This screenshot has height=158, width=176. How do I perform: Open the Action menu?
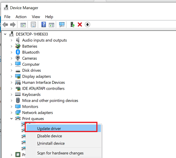(21, 17)
